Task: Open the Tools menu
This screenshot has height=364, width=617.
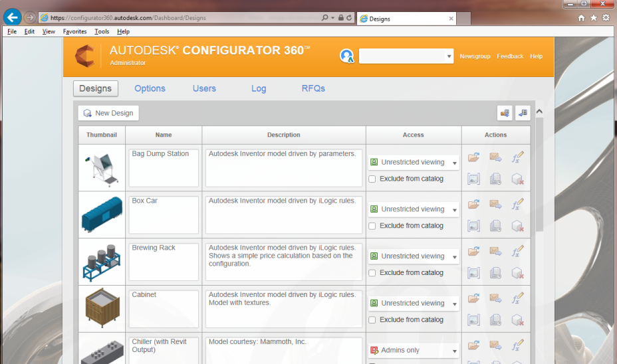Action: point(102,31)
